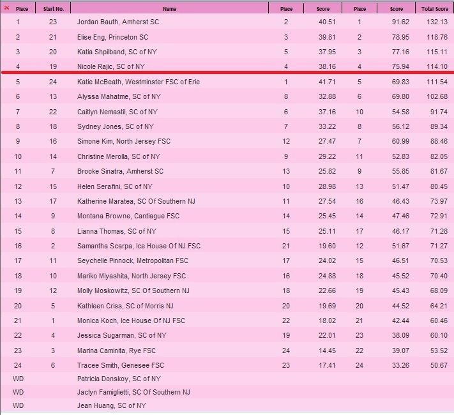Click total score 91.74
Viewport: 454px width, 415px height.
pyautogui.click(x=439, y=112)
